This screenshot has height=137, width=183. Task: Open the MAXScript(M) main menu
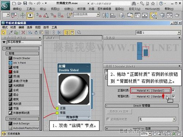coord(152,9)
